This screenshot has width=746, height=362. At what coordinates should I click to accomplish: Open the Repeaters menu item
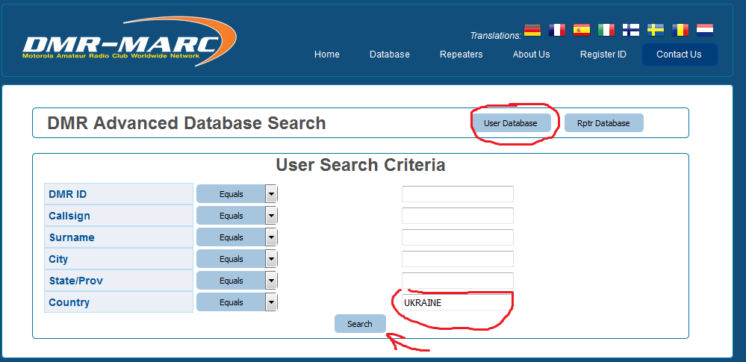(x=461, y=54)
